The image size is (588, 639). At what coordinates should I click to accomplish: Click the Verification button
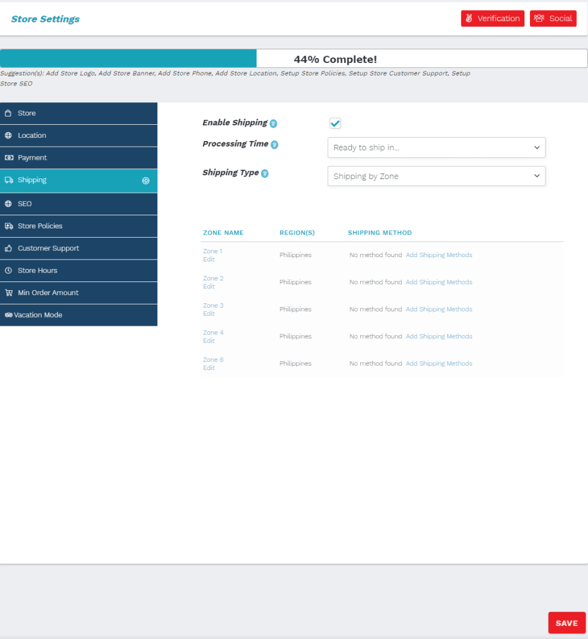(492, 19)
